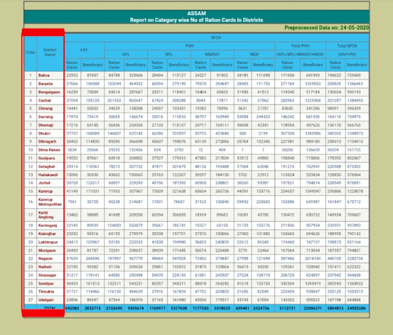393x335 pixels.
Task: Click the S.No column header
Action: [x=31, y=52]
